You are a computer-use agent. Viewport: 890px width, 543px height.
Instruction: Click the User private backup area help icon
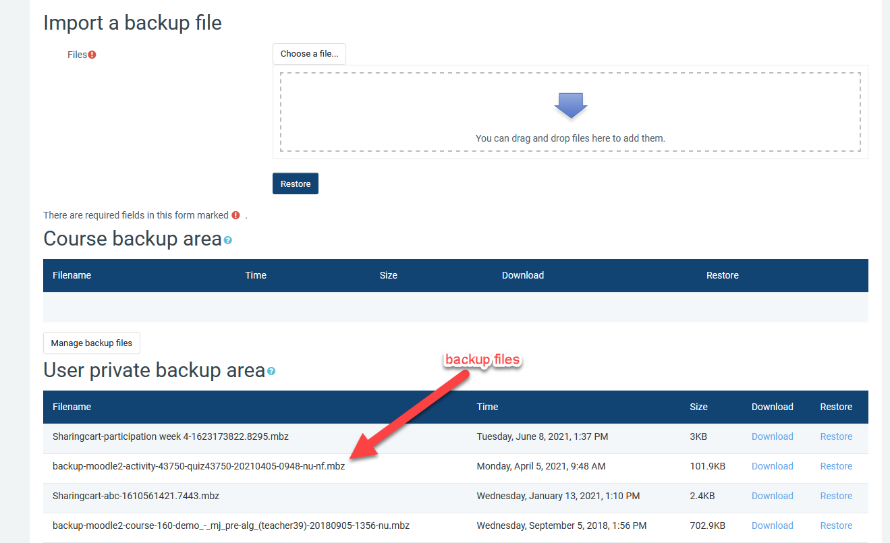pyautogui.click(x=271, y=372)
